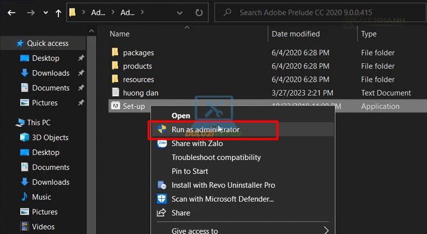The image size is (427, 234).
Task: Select the huong dan text document icon
Action: [x=115, y=93]
